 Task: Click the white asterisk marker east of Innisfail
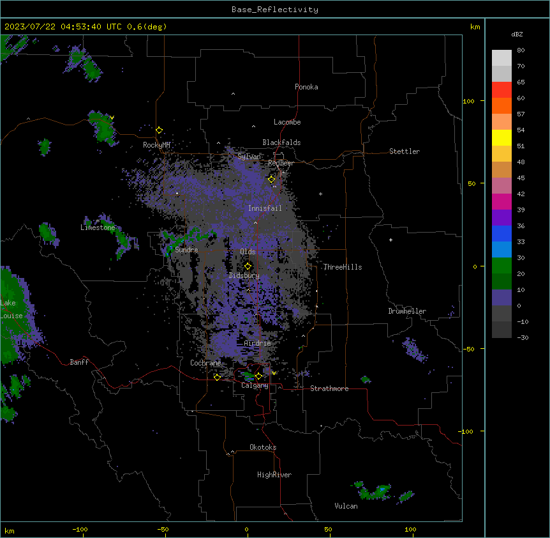coord(320,194)
